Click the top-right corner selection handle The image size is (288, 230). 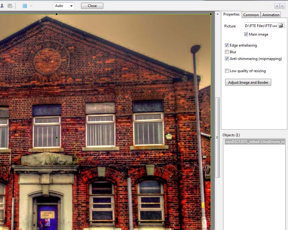click(211, 14)
